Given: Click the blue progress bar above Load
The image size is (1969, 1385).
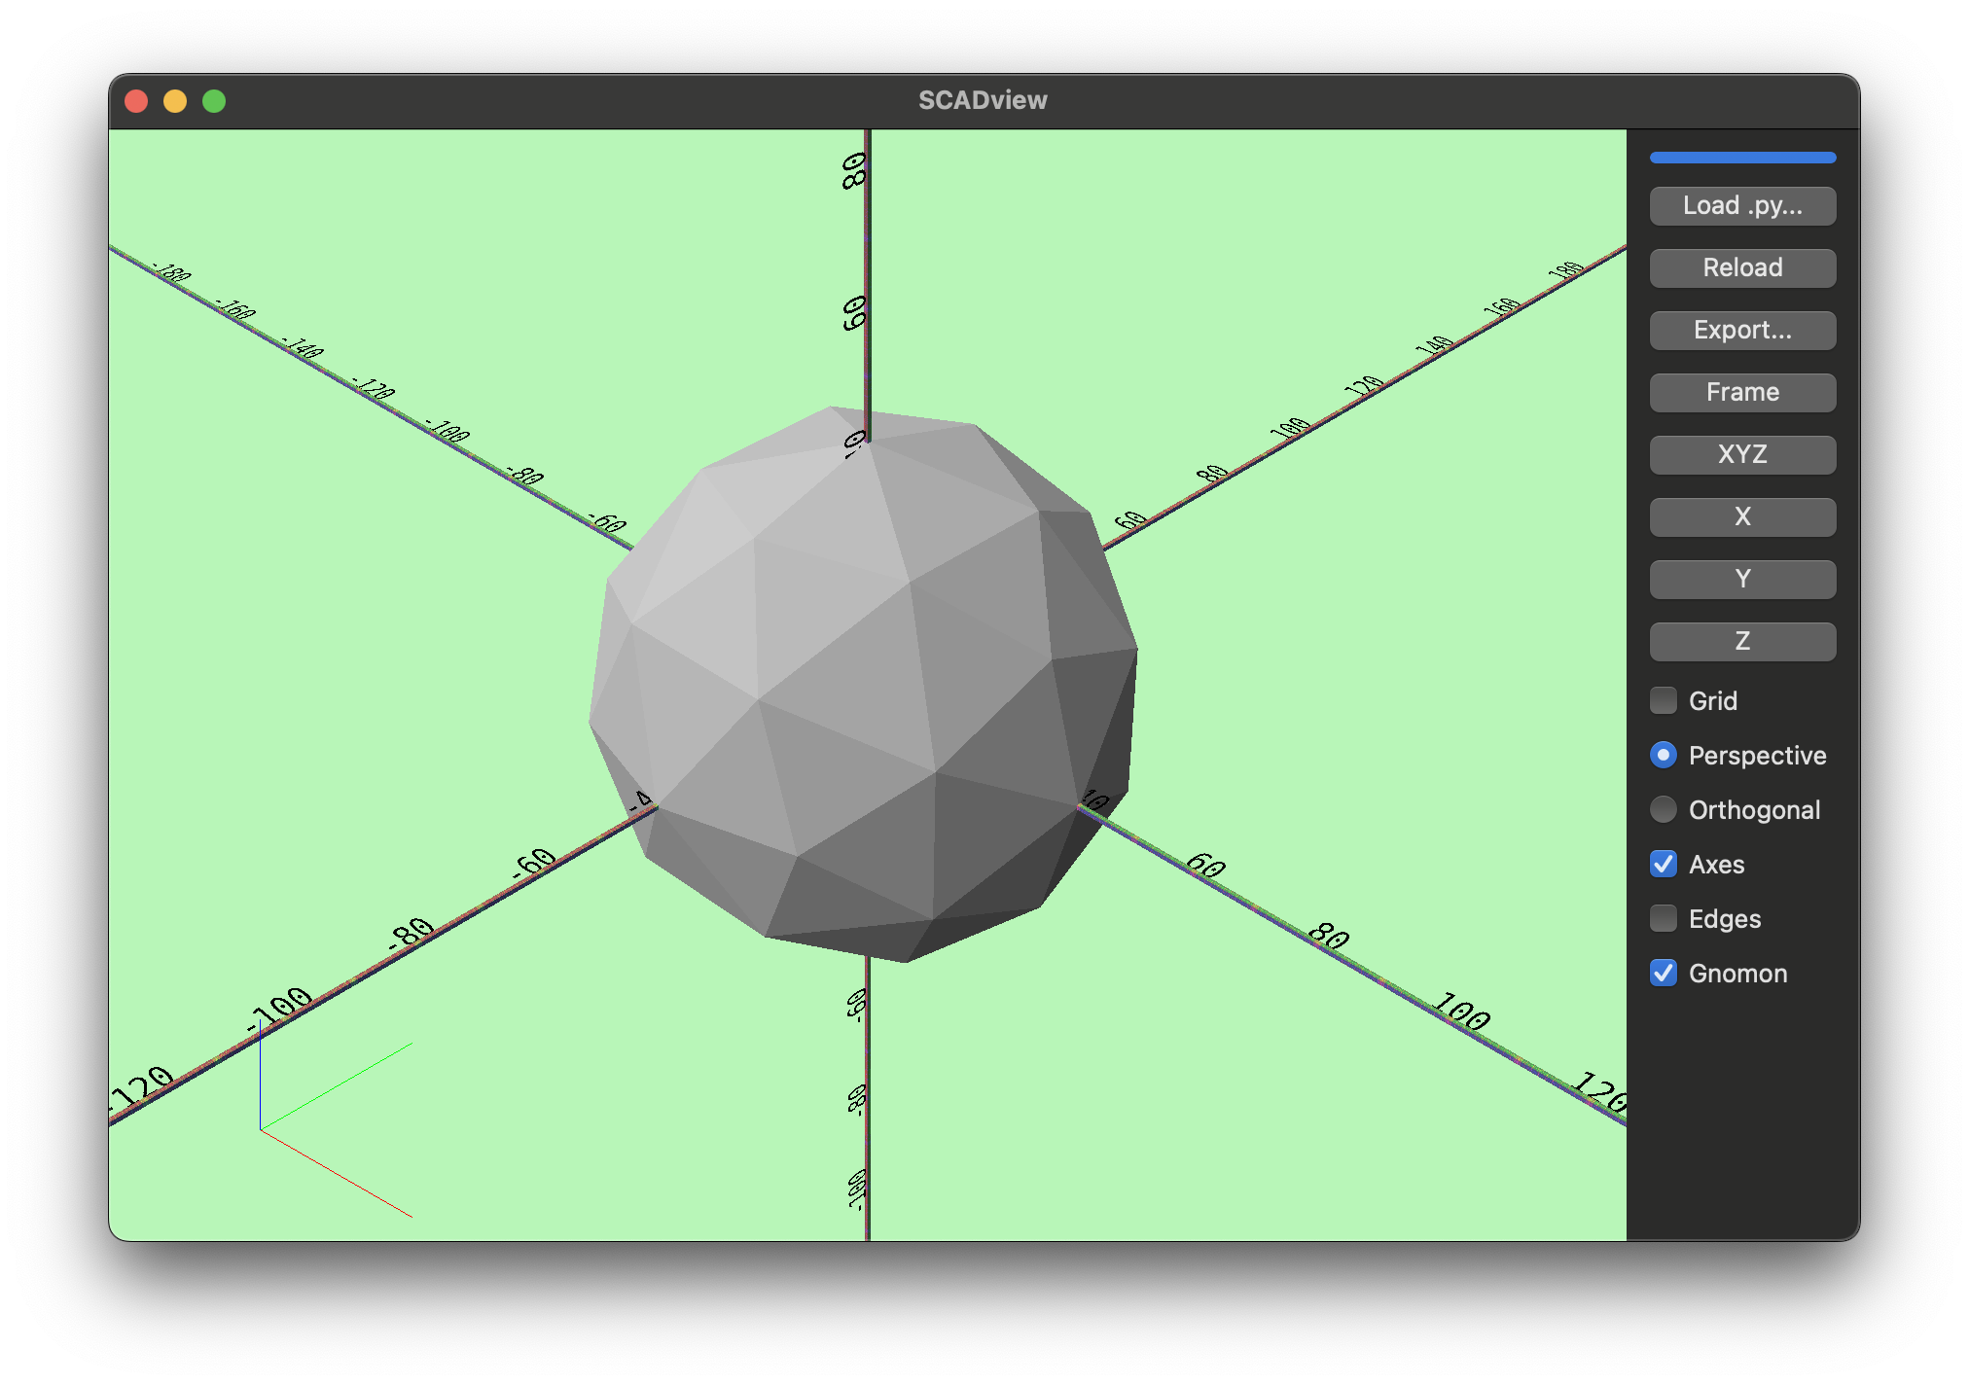Looking at the screenshot, I should (x=1742, y=157).
